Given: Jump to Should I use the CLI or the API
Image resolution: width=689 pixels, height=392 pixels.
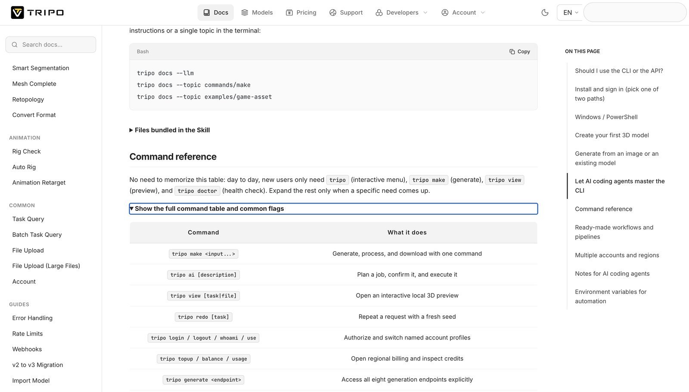Looking at the screenshot, I should pos(619,71).
